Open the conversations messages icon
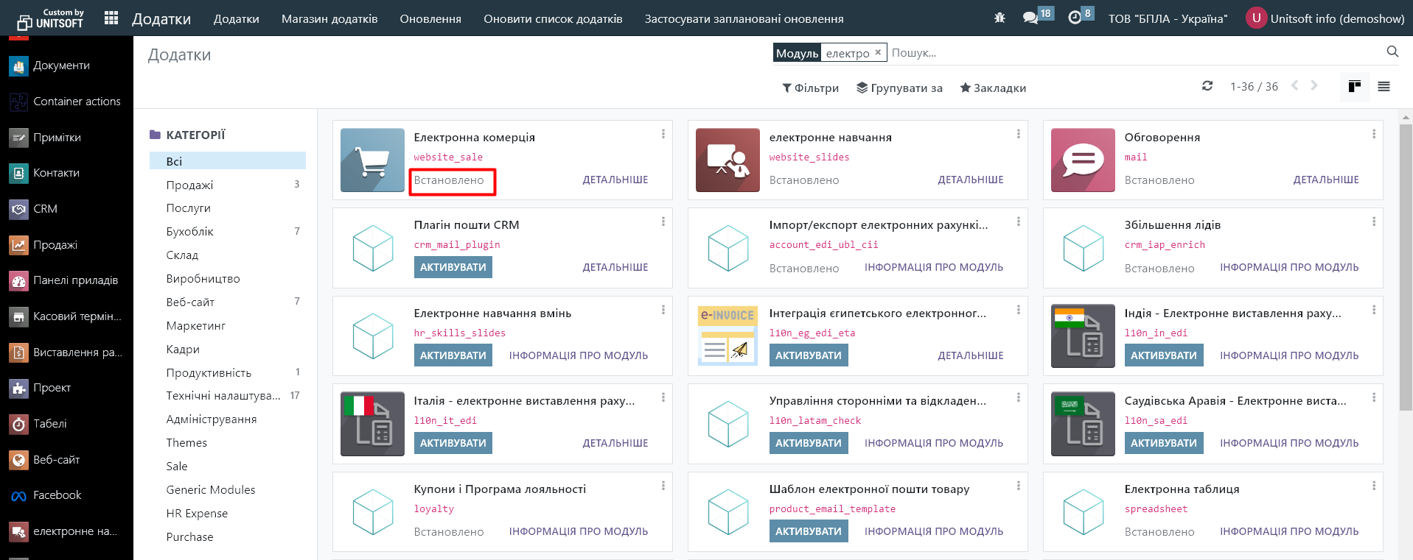The width and height of the screenshot is (1413, 560). (x=1030, y=18)
